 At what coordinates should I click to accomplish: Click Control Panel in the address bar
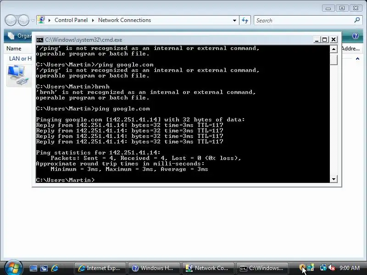(71, 20)
